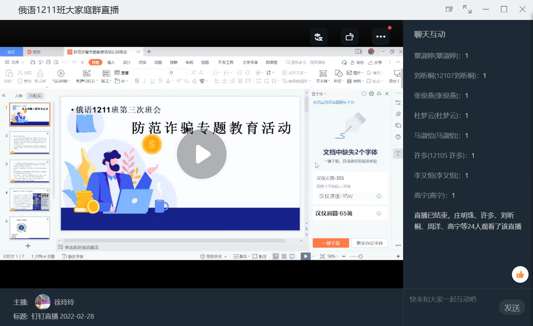Open the 插入 ribbon tab
The image size is (533, 326).
[111, 62]
